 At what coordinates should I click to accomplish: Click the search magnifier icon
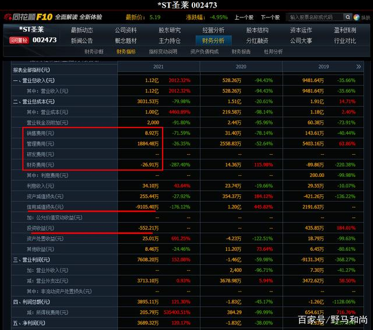(347, 17)
